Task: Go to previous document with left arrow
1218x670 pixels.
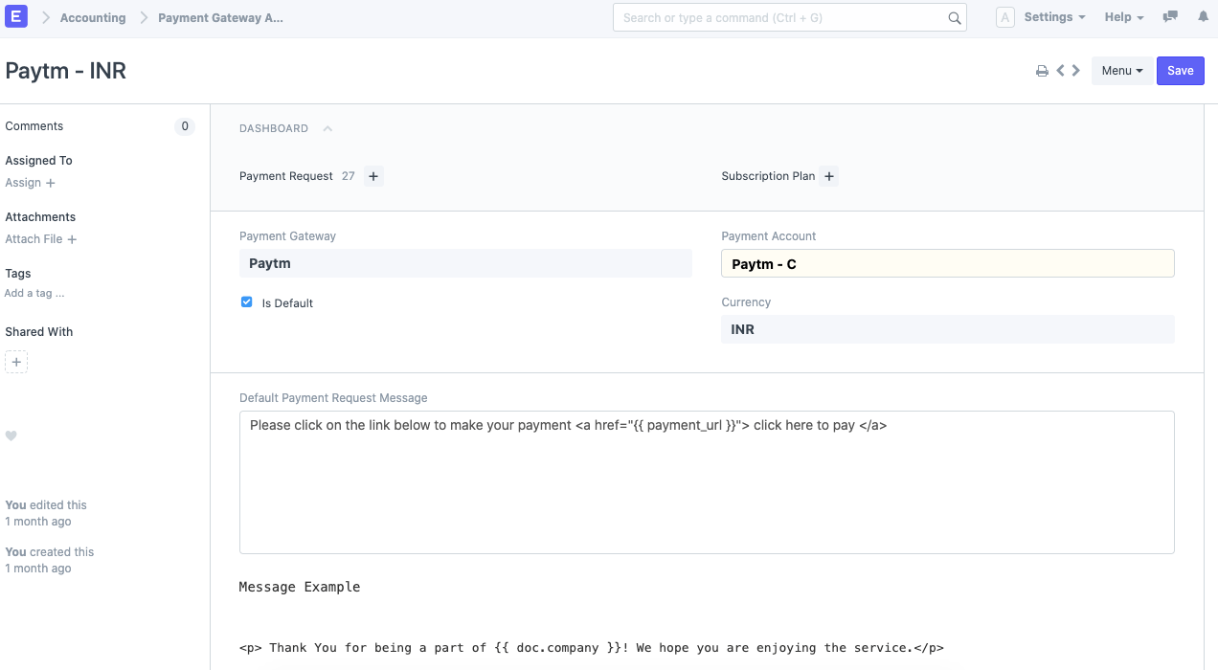Action: click(x=1060, y=70)
